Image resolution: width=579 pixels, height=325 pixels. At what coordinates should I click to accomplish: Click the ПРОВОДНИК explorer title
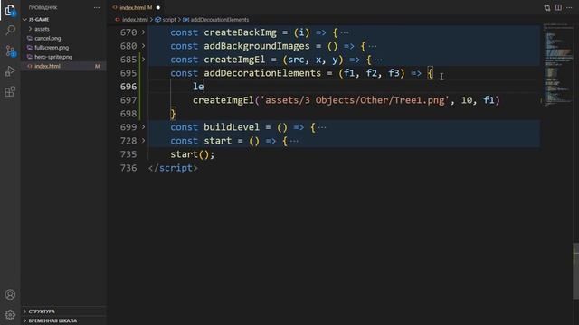tap(43, 8)
